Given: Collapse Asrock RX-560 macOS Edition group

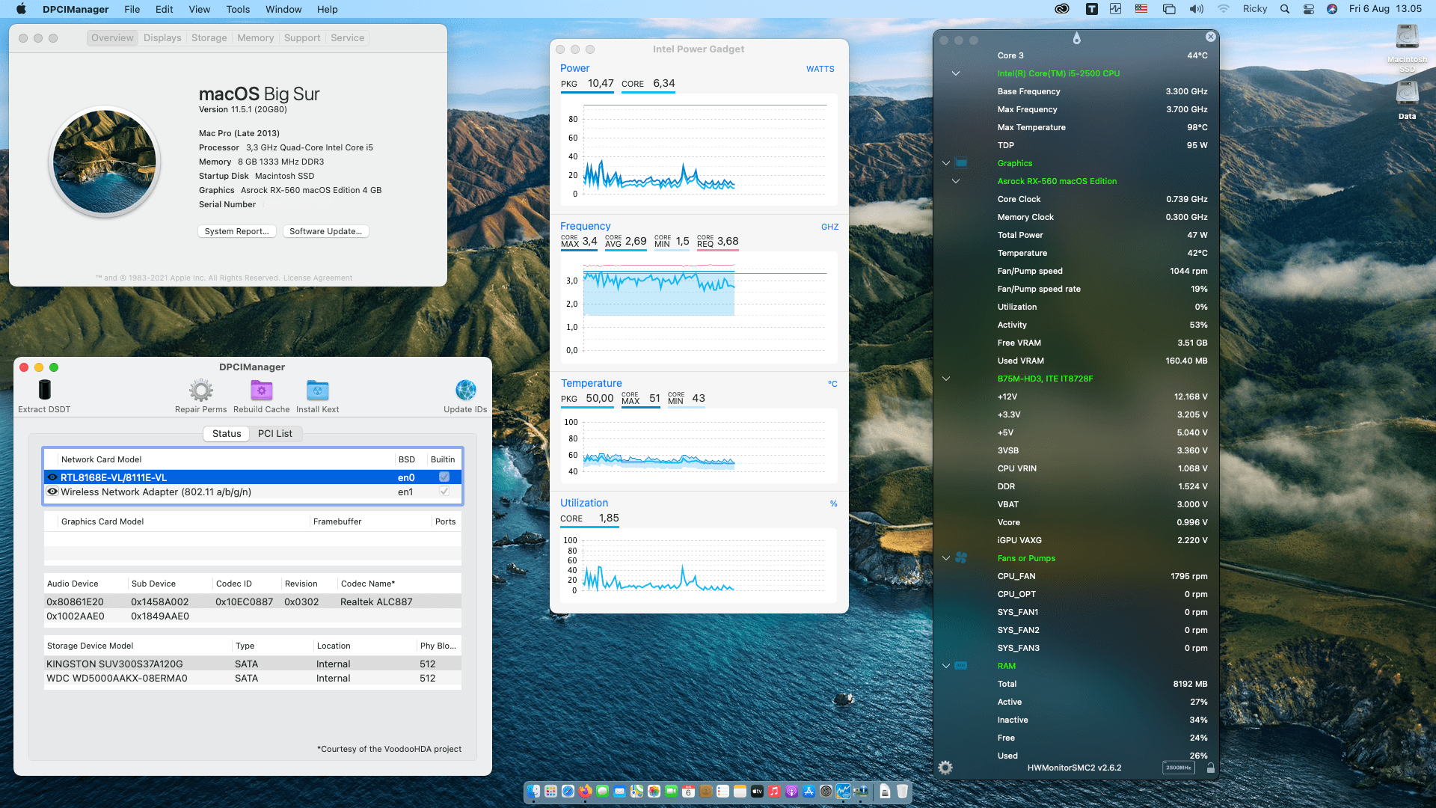Looking at the screenshot, I should [956, 181].
